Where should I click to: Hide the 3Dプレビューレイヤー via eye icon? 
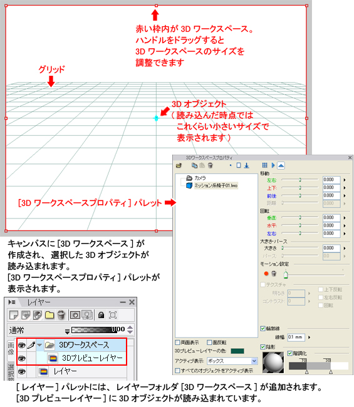coord(21,358)
